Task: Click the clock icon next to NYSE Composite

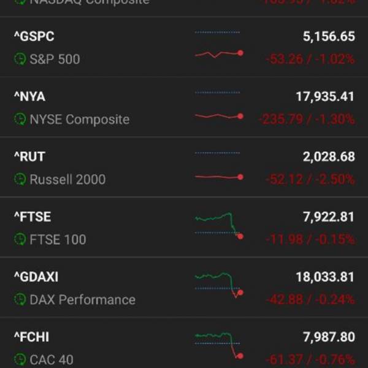Action: (x=20, y=119)
